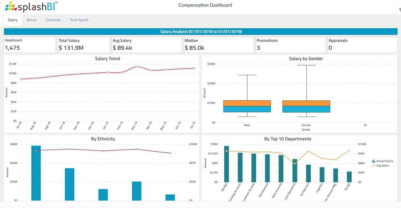Click the Promotions card
The height and width of the screenshot is (208, 401).
291,45
